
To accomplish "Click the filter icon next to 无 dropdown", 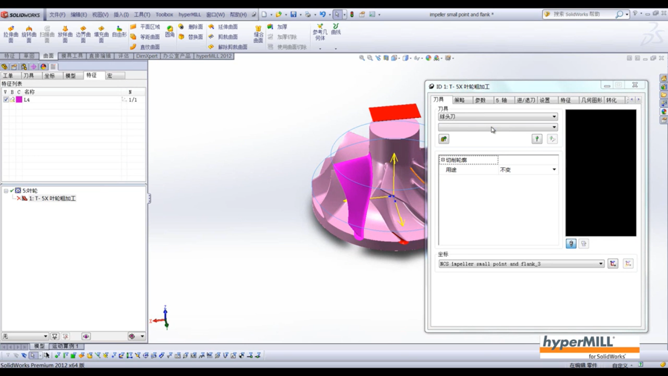I will coord(55,336).
